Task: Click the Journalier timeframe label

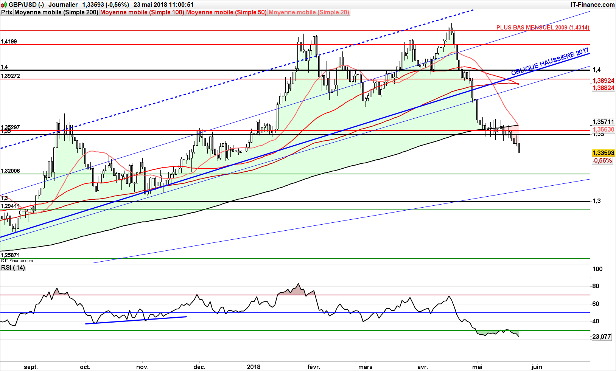Action: coord(63,5)
